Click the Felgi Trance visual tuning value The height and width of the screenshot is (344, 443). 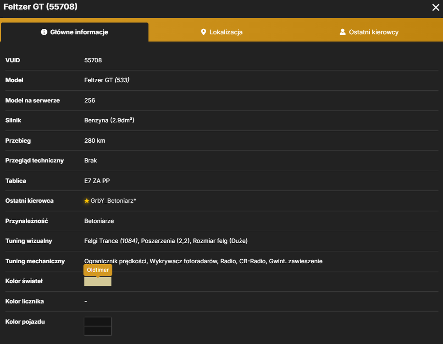pyautogui.click(x=166, y=241)
